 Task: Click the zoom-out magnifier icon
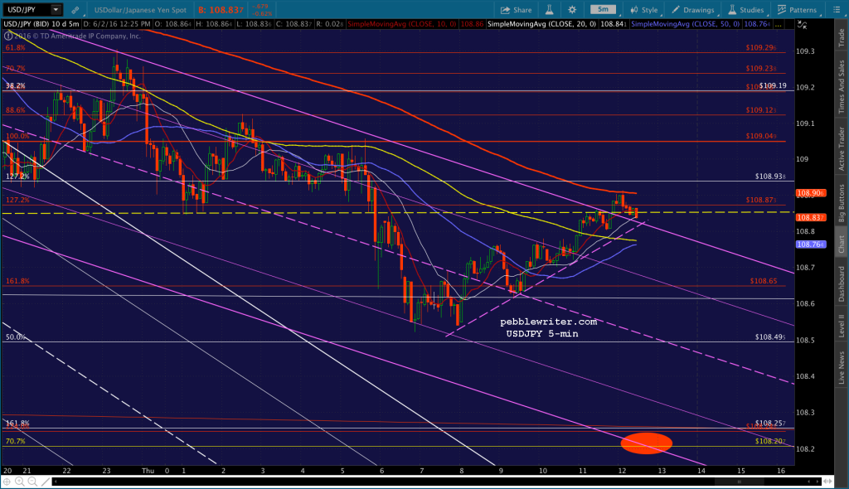tap(32, 482)
